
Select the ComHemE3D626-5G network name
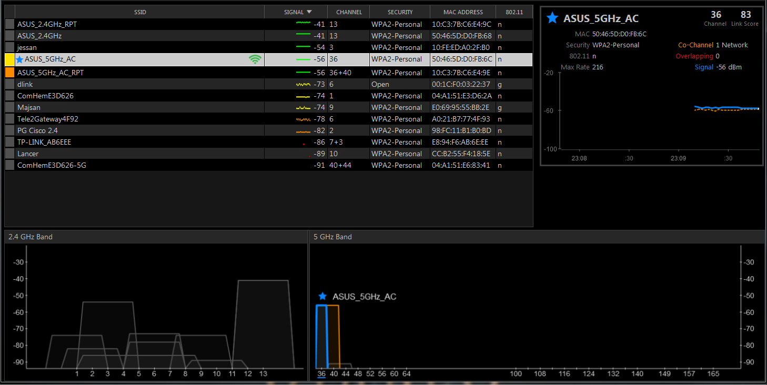[52, 165]
